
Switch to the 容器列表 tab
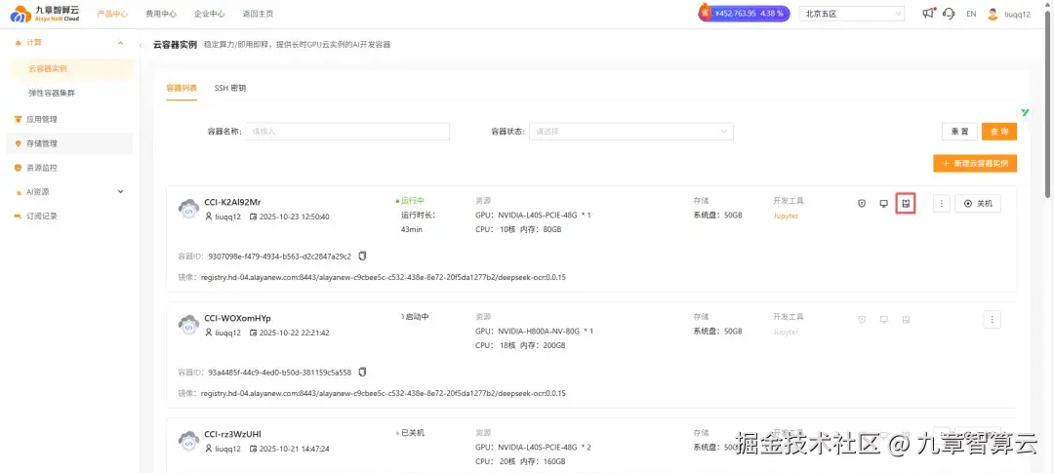click(182, 88)
